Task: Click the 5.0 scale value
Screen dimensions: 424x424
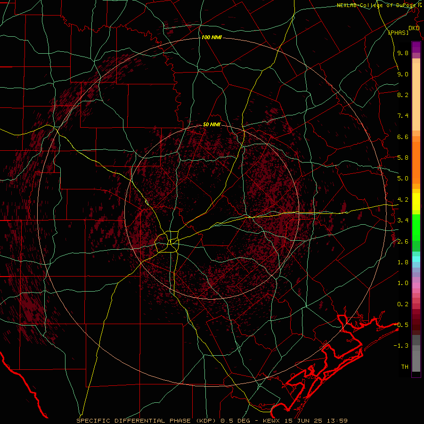Action: [x=403, y=179]
